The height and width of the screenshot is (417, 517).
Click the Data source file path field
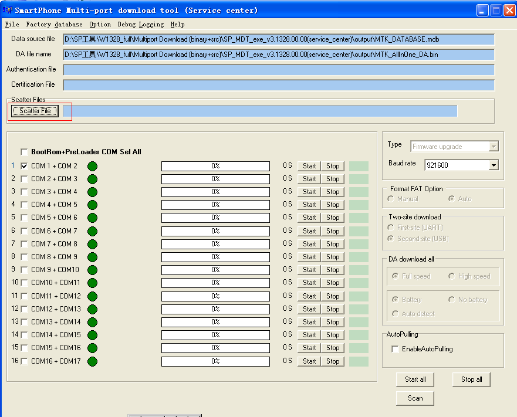(279, 39)
